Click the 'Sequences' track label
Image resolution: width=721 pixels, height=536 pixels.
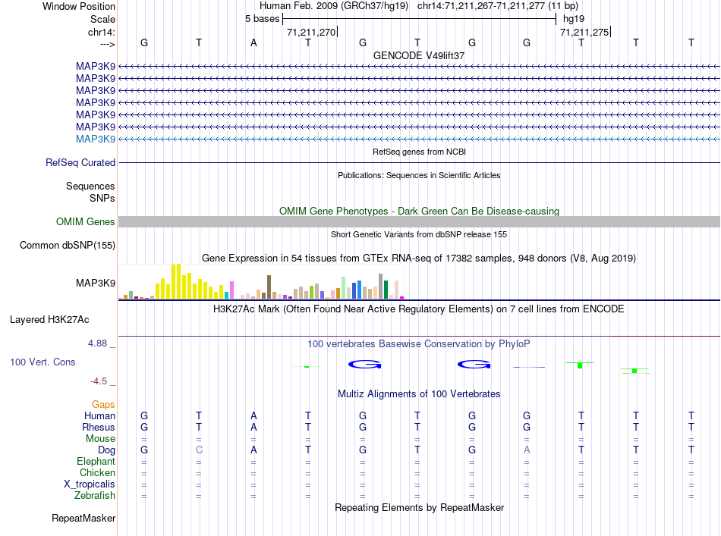point(90,186)
